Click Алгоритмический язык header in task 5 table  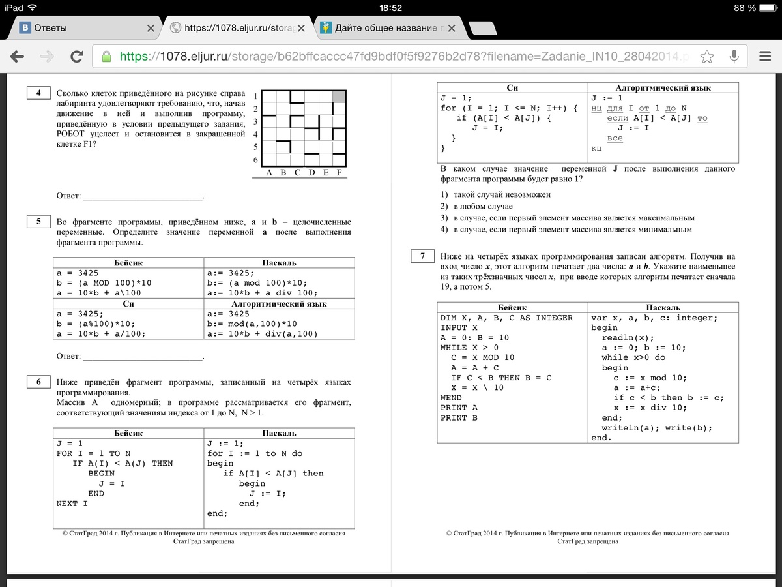coord(279,304)
